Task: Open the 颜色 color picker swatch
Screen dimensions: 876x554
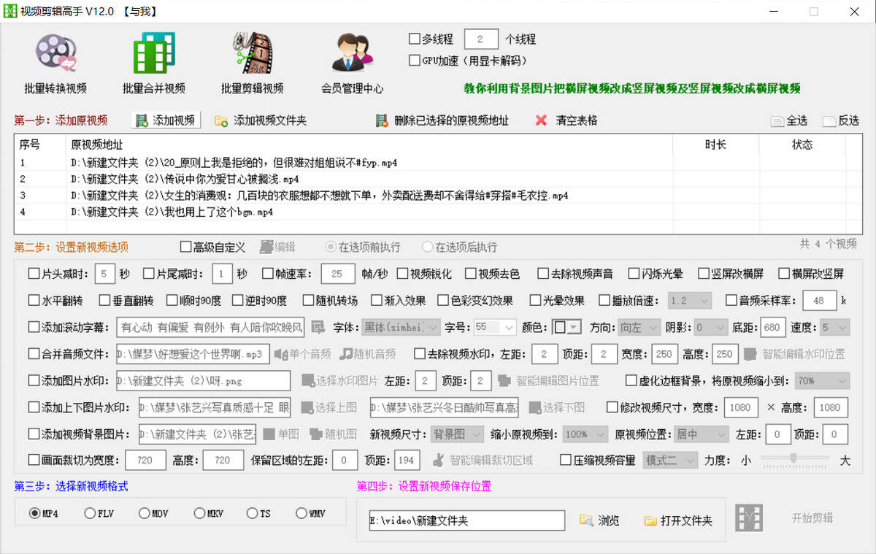Action: (x=566, y=327)
